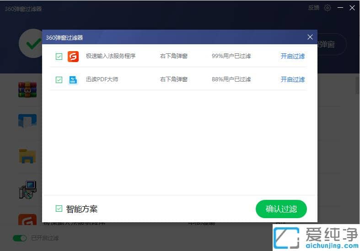This screenshot has height=251, width=360.
Task: Click the main window scrollbar on right edge
Action: click(357, 85)
